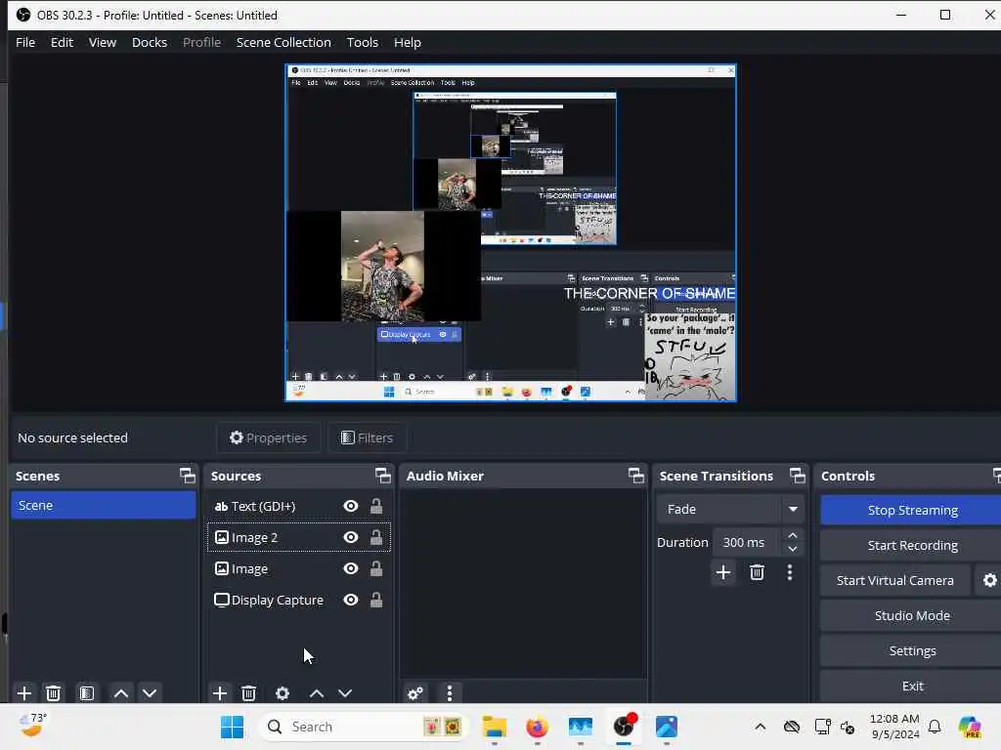The height and width of the screenshot is (750, 1001).
Task: Select the Image 2 source row
Action: click(299, 538)
